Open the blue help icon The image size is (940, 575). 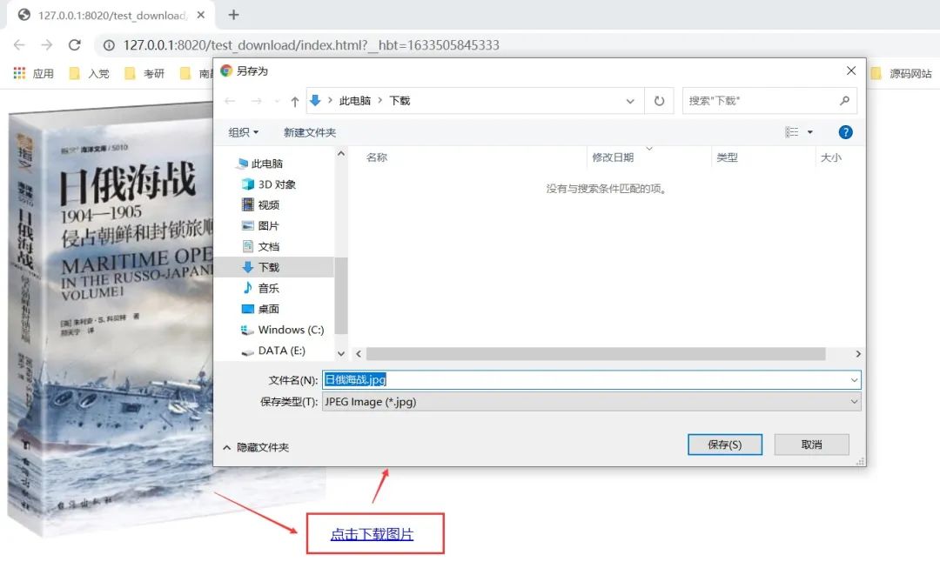pos(845,132)
